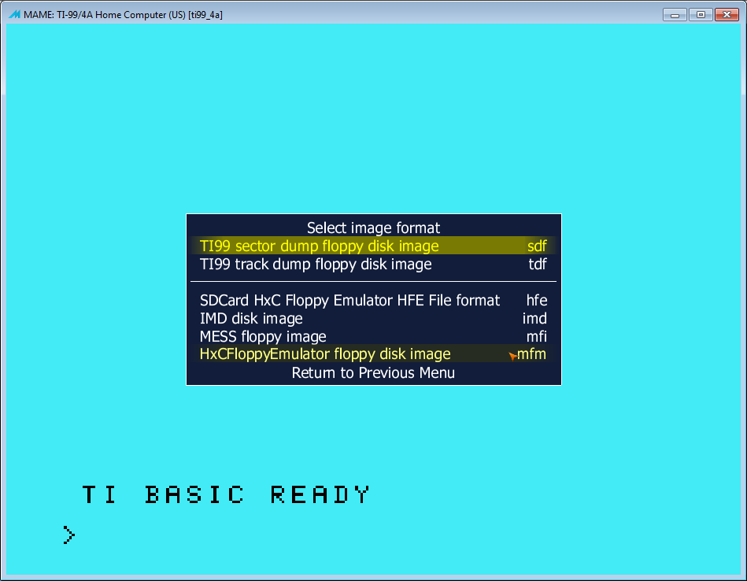Click the 'Select image format' heading
This screenshot has height=581, width=747.
coord(373,228)
